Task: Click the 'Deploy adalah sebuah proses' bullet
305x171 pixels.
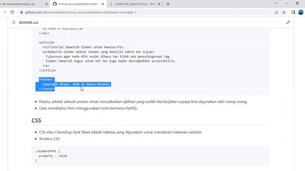Action: tap(143, 102)
